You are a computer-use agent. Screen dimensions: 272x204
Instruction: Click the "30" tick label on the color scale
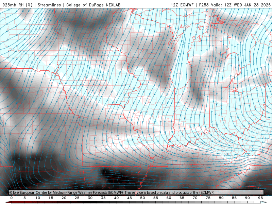click(90, 198)
